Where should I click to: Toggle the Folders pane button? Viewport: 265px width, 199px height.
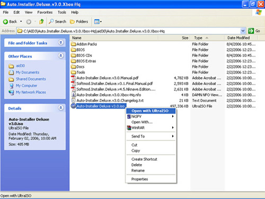click(79, 22)
